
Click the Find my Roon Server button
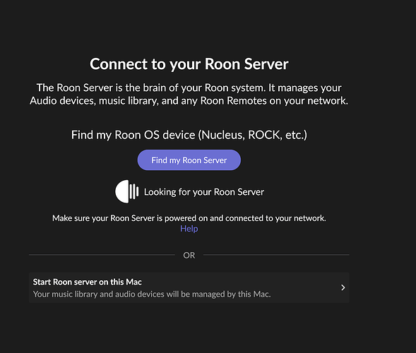[189, 160]
